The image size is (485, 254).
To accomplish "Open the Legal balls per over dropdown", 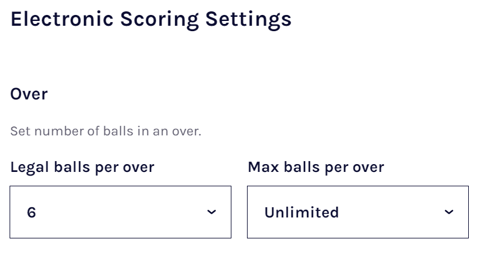I will point(120,212).
